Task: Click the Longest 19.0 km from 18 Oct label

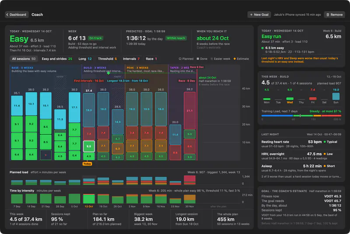Action: [x=127, y=81]
